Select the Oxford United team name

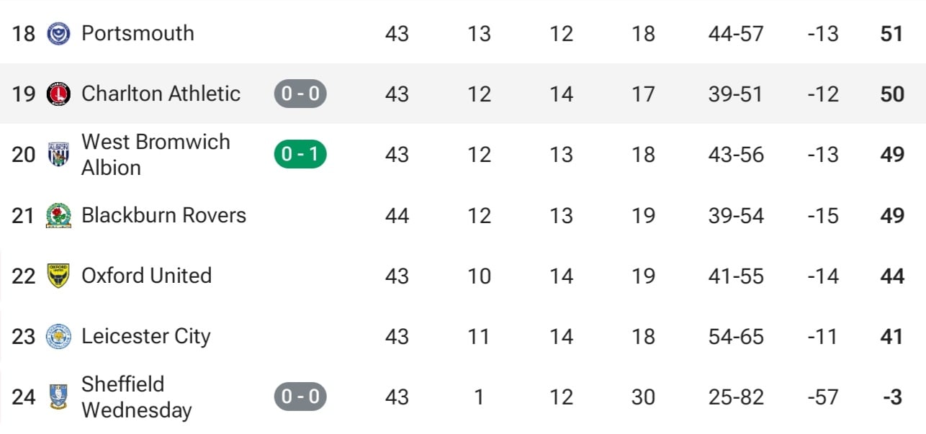(x=146, y=275)
